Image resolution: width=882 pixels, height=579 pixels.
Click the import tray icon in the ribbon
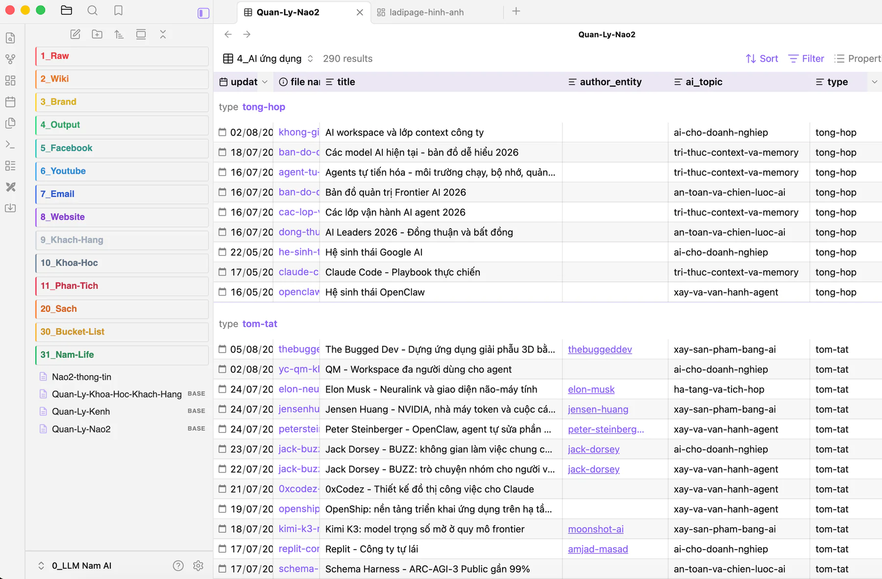tap(10, 208)
